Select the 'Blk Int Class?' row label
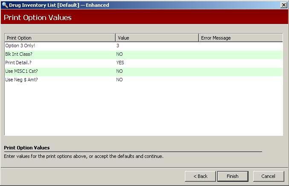Image resolution: width=289 pixels, height=186 pixels. pyautogui.click(x=19, y=54)
